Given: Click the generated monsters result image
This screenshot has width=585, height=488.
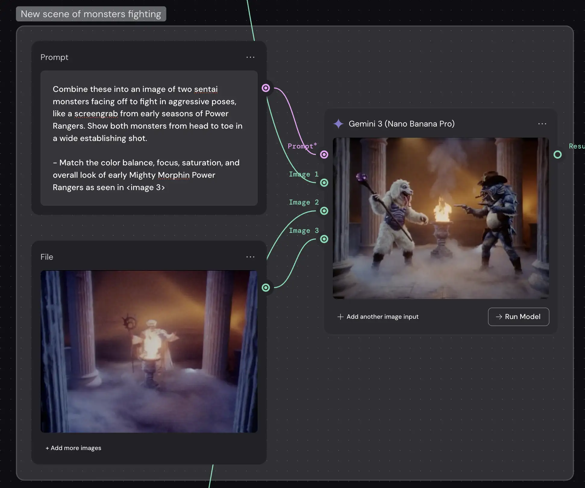Looking at the screenshot, I should 440,218.
